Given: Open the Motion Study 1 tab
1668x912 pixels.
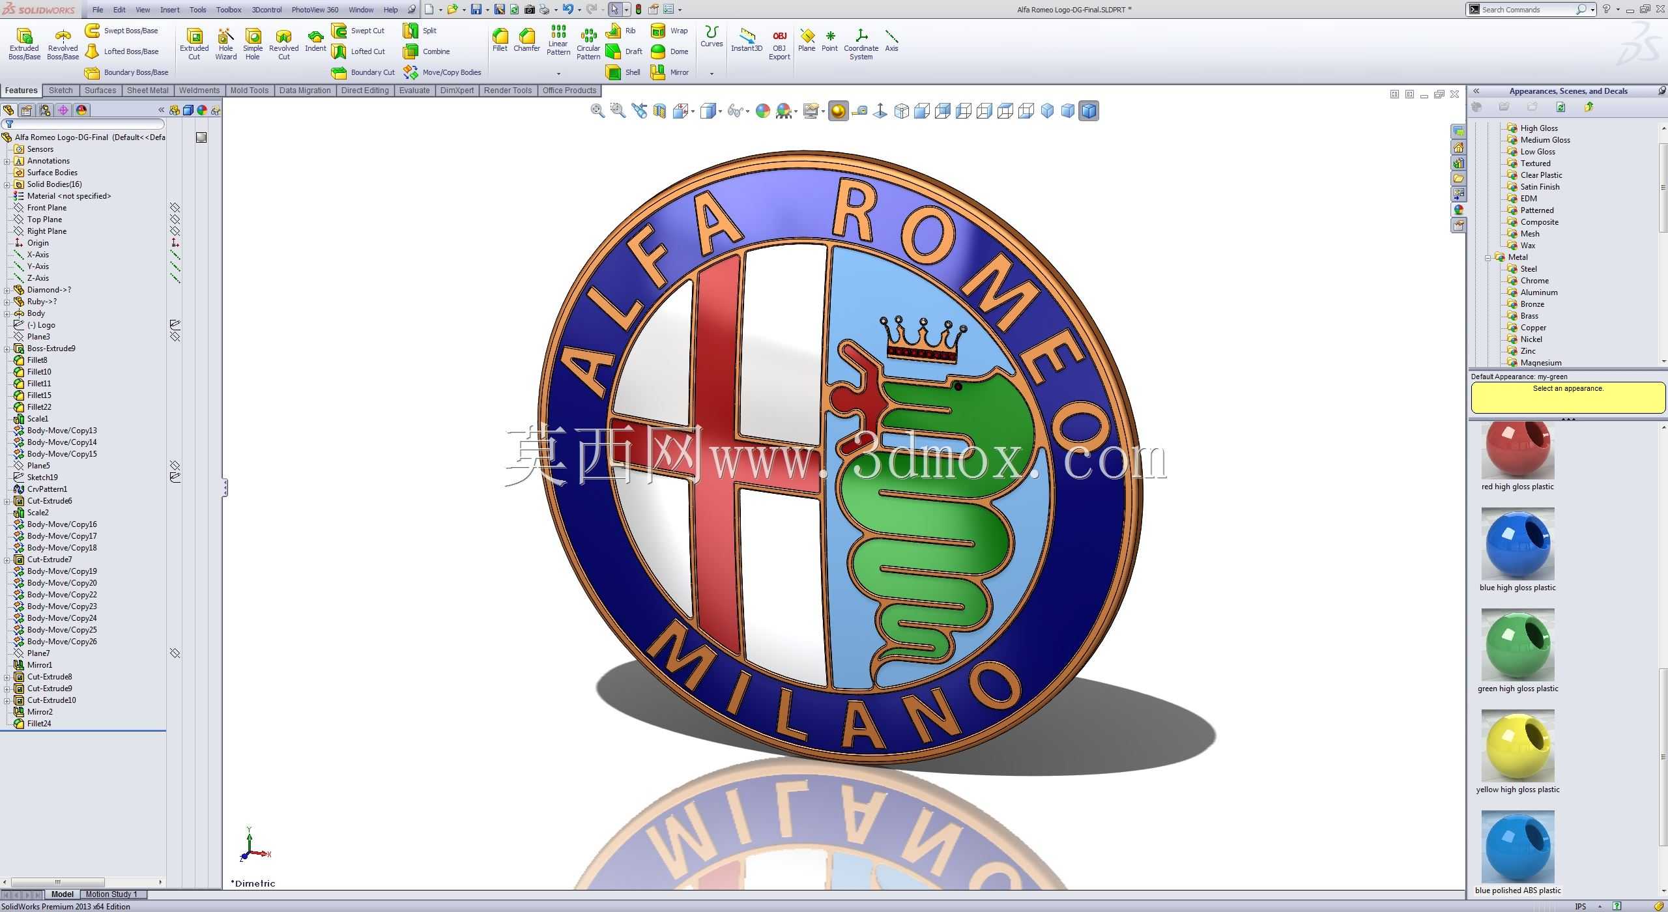Looking at the screenshot, I should coord(111,894).
